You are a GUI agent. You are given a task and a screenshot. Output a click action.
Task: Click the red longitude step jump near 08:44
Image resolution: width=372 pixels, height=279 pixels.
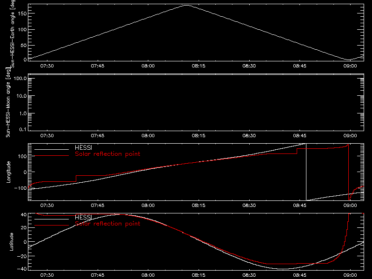(297, 151)
